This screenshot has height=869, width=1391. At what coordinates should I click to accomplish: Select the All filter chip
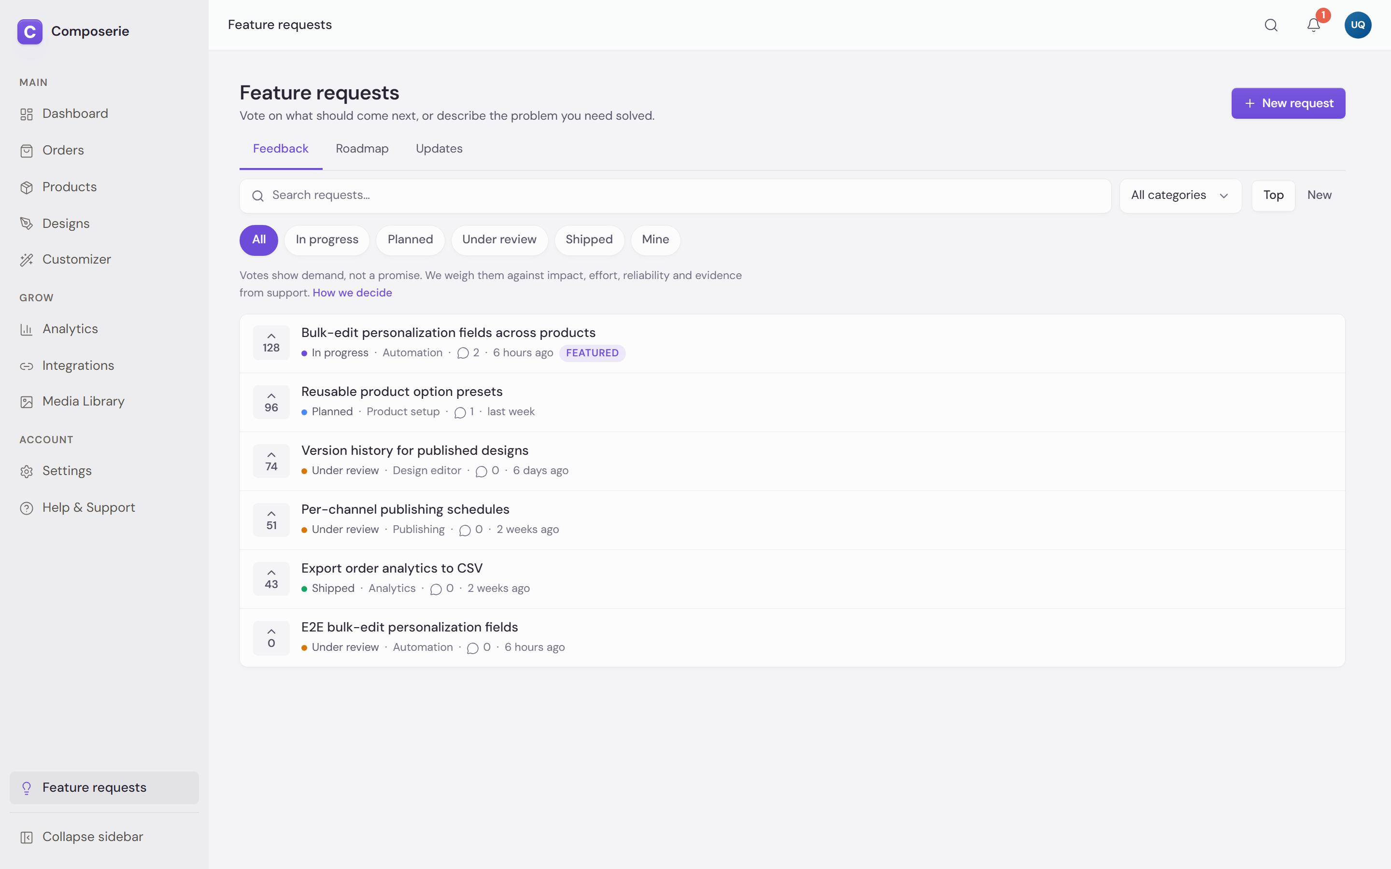click(259, 239)
